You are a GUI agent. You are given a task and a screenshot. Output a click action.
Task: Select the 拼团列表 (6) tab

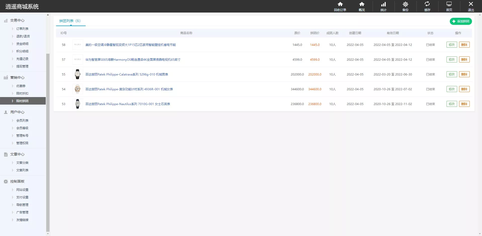pos(70,21)
